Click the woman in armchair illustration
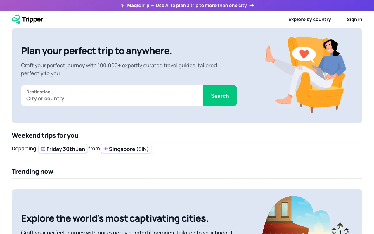Screen dimensions: 374x234 tap(306, 75)
